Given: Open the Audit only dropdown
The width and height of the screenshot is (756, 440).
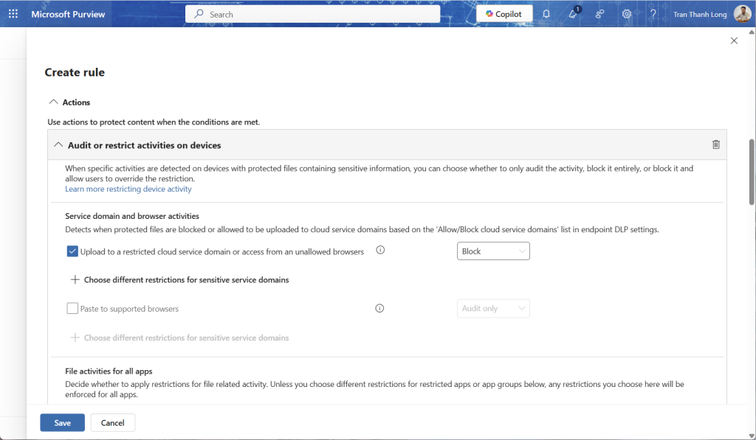Looking at the screenshot, I should coord(493,309).
